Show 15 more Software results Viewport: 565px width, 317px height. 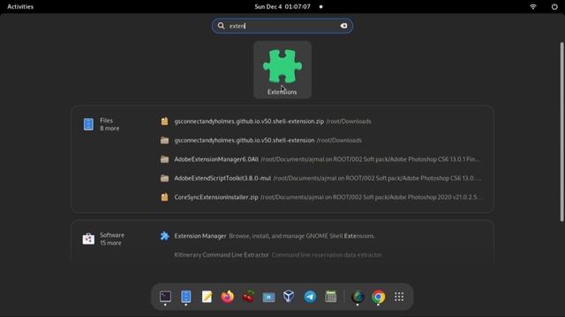(x=104, y=239)
